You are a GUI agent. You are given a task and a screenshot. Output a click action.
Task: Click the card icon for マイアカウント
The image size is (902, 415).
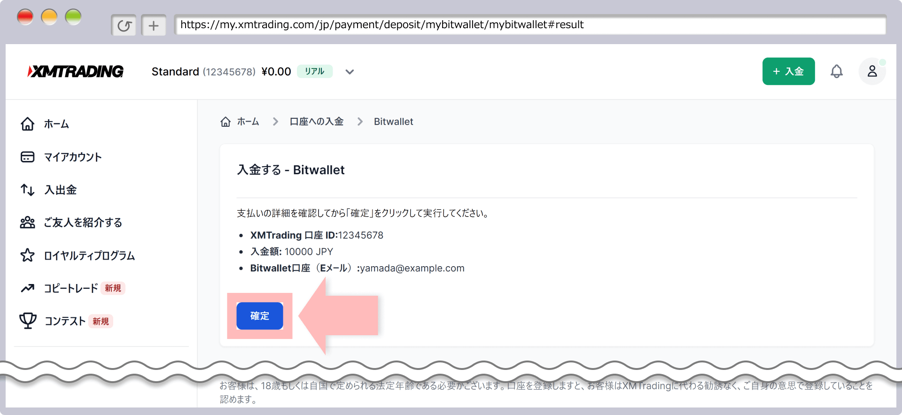[x=28, y=157]
